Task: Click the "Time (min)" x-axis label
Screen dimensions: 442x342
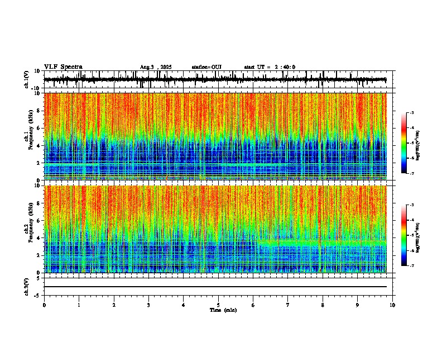Action: point(223,310)
